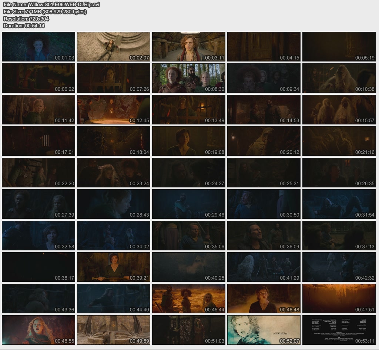The image size is (379, 350).
Task: Click thumbnail stamped 00:20:12
Action: [264, 141]
